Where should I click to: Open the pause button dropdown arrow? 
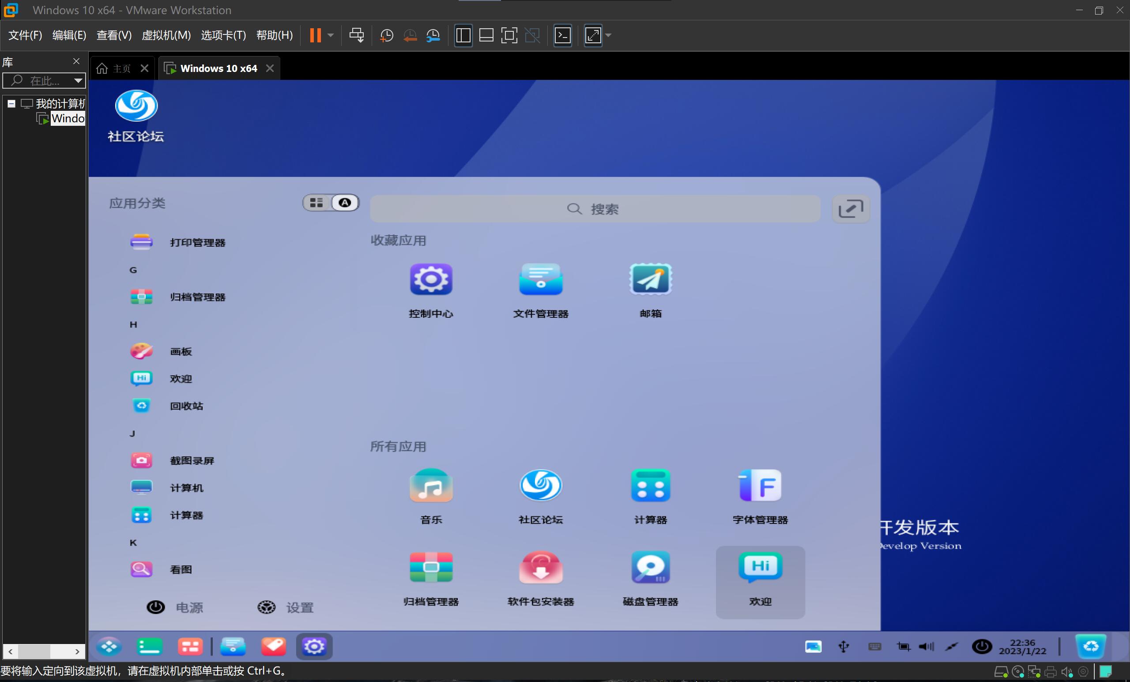click(331, 35)
